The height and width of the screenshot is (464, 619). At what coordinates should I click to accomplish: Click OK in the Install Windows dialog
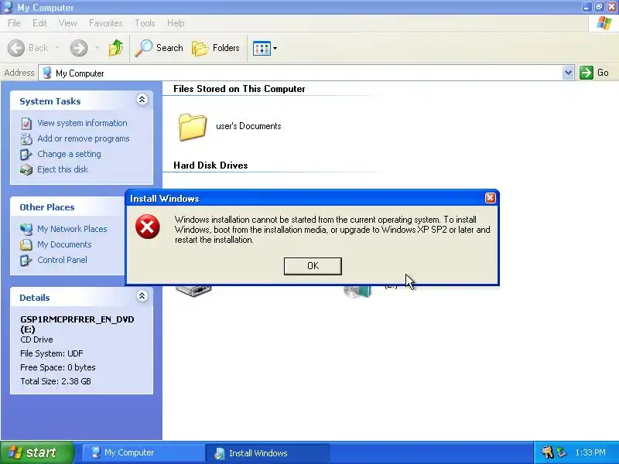click(x=313, y=266)
